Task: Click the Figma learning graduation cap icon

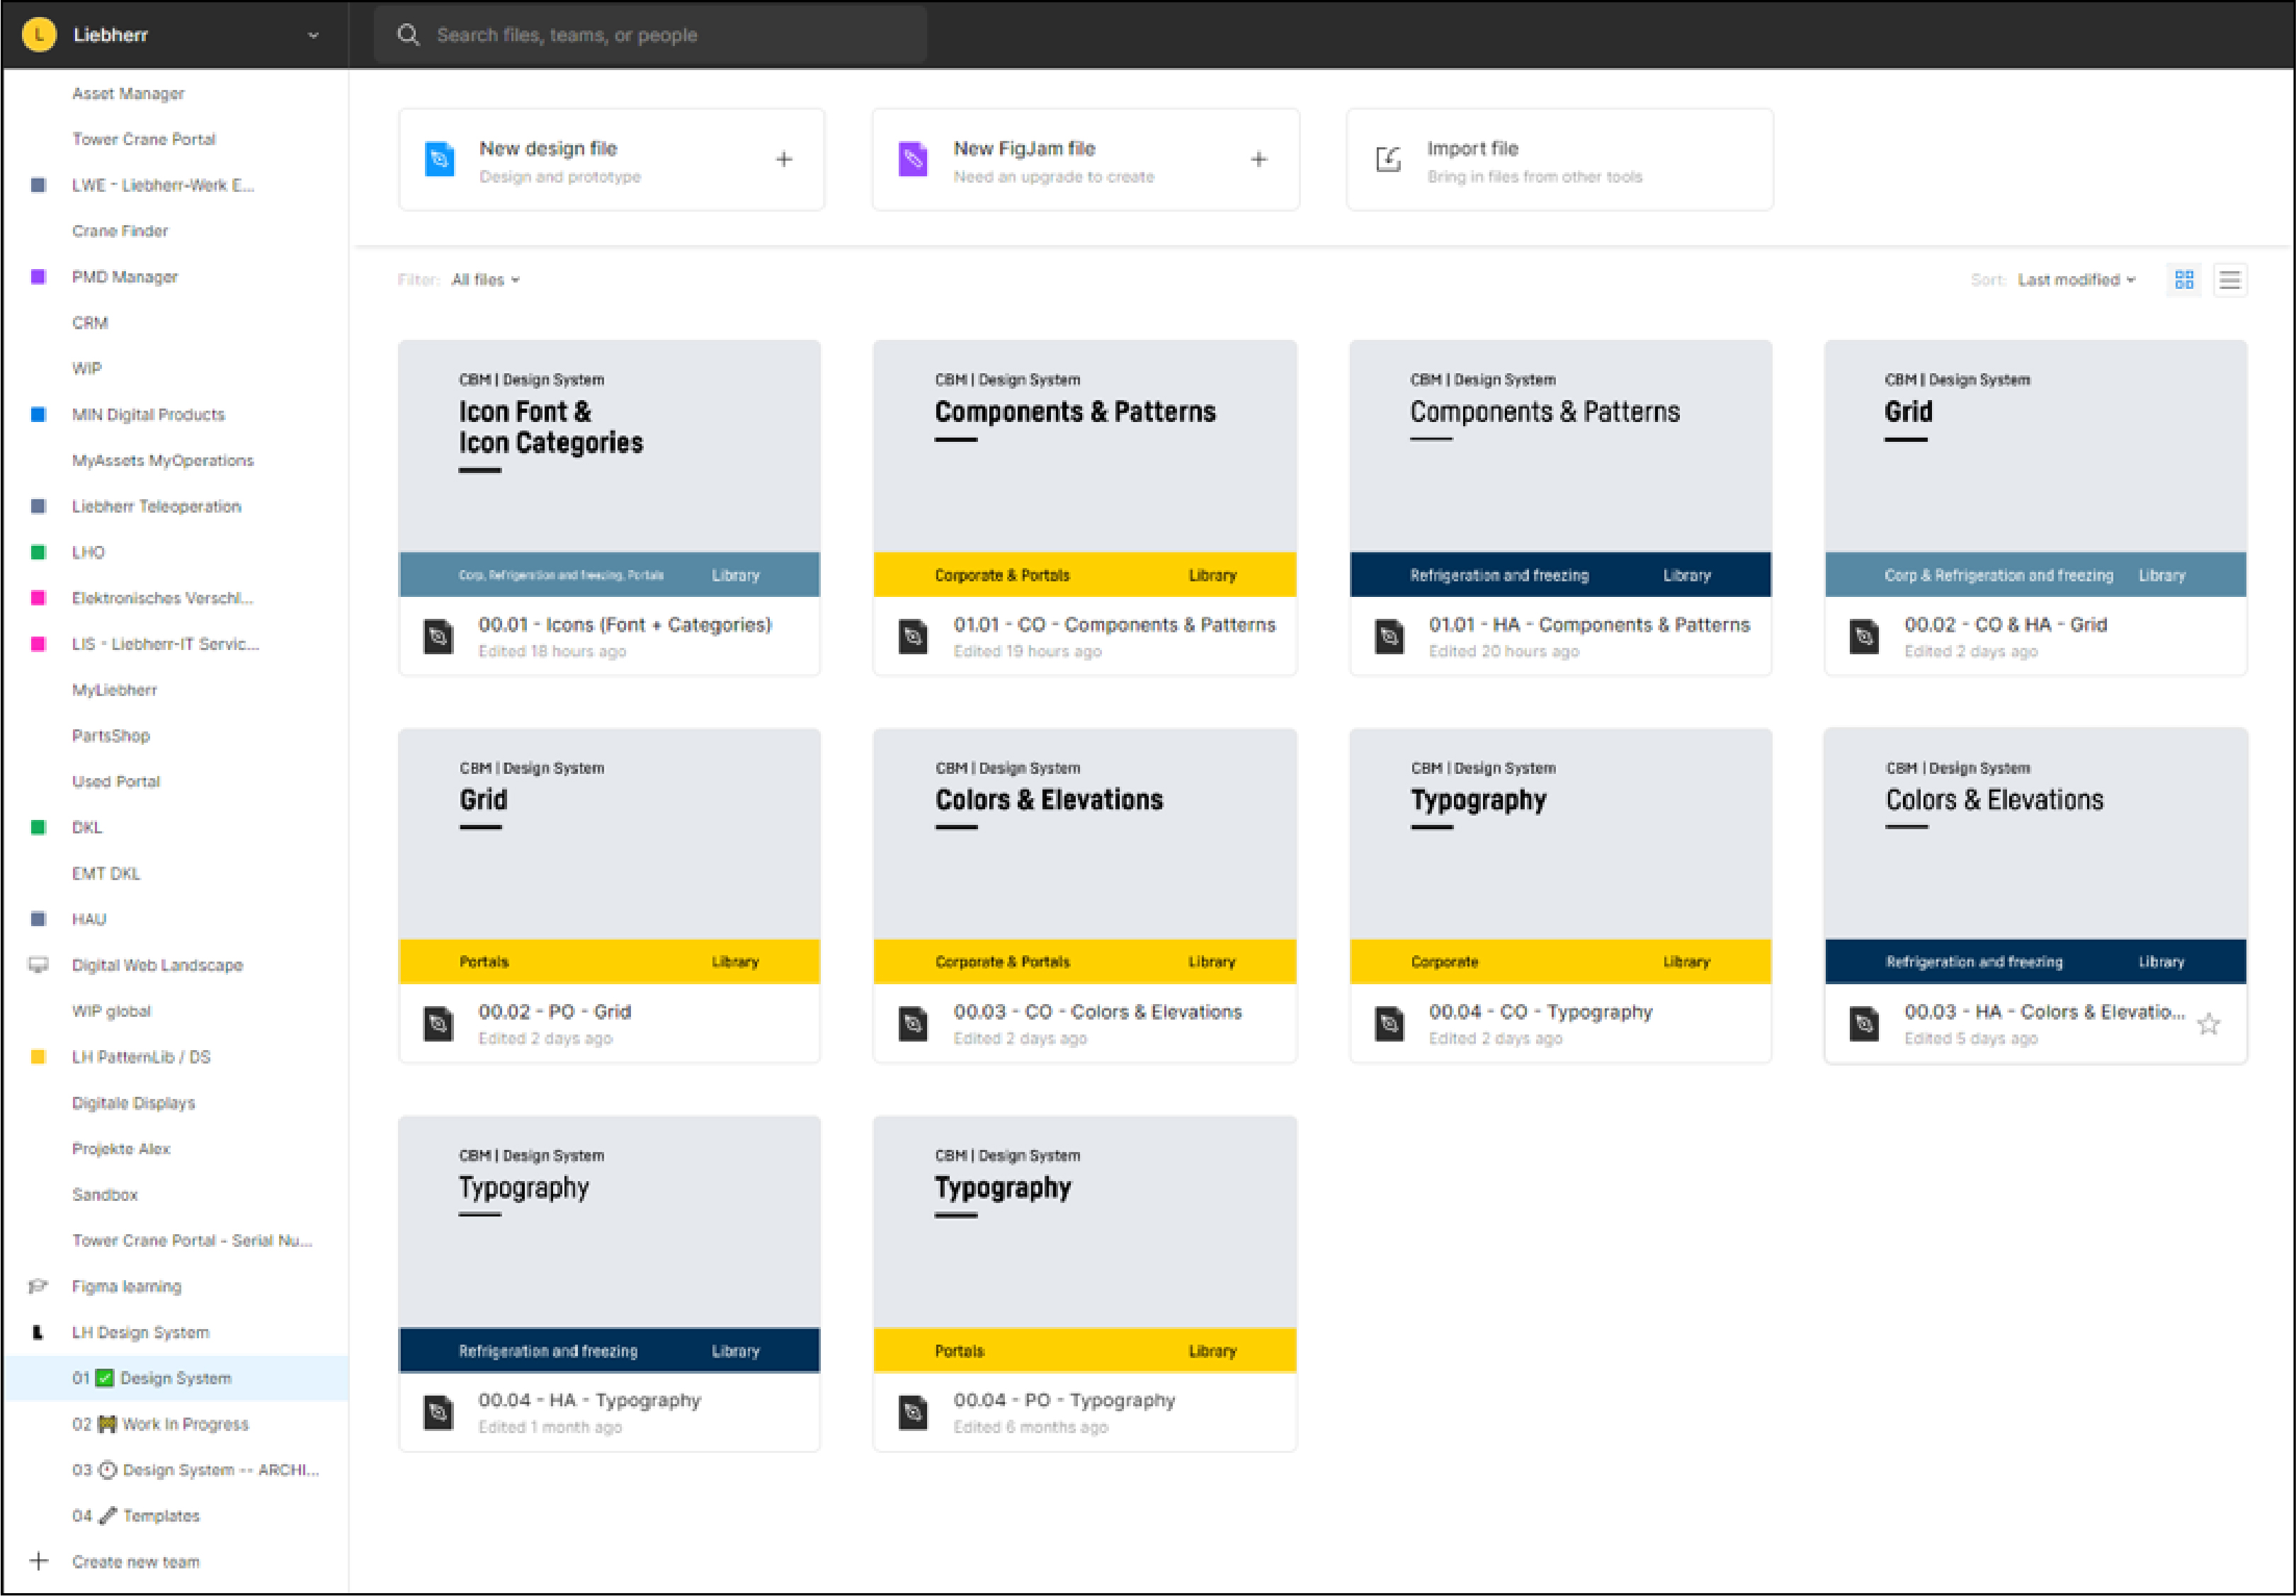Action: coord(38,1286)
